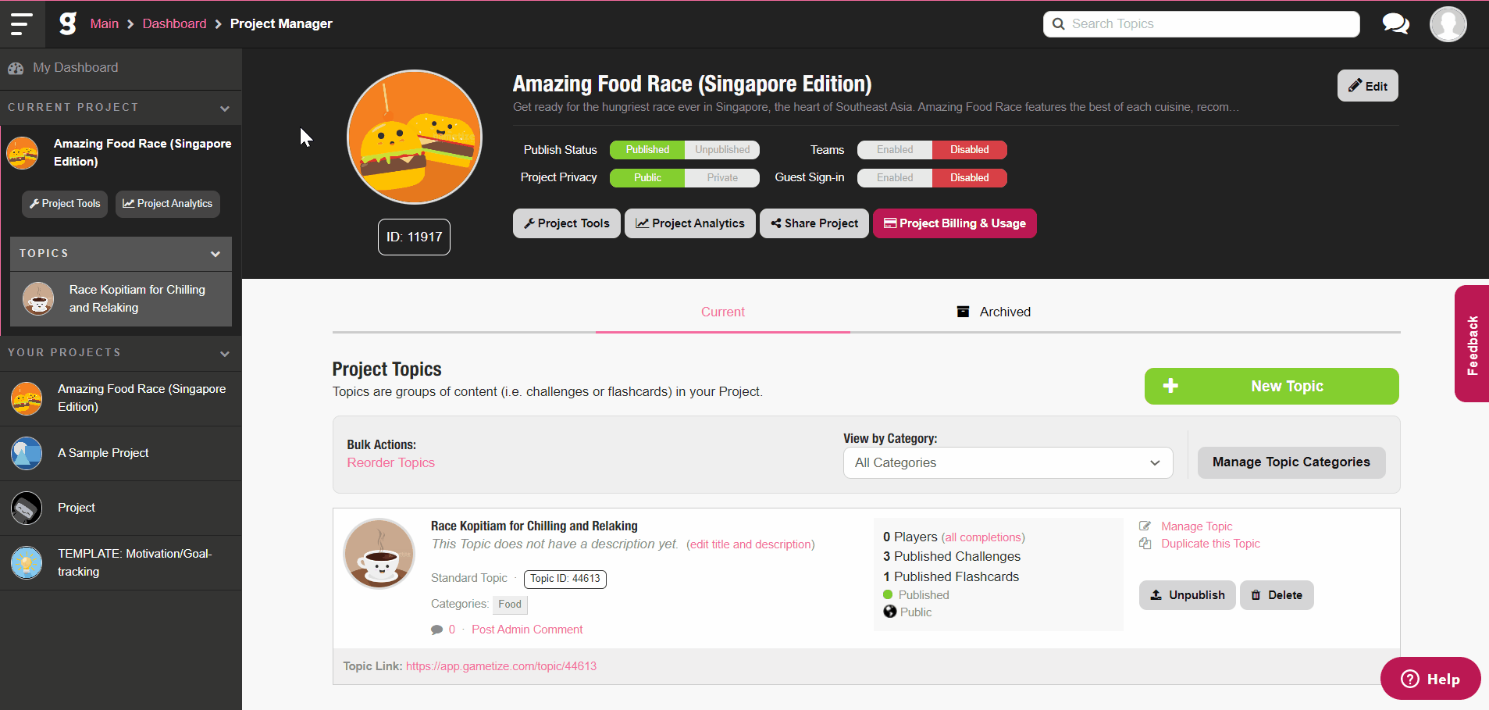Viewport: 1489px width, 710px height.
Task: Click Post Admin Comment link
Action: coord(527,630)
